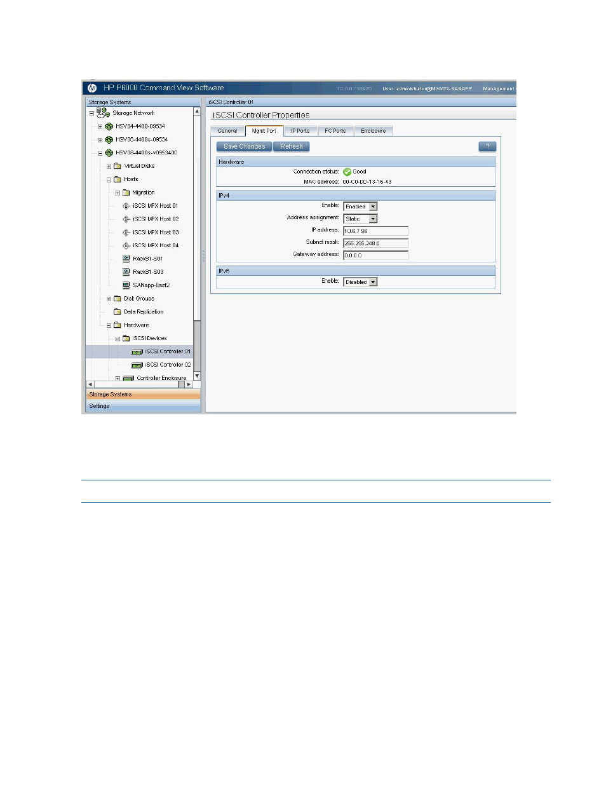Image resolution: width=606 pixels, height=807 pixels.
Task: Click the Hosts folder icon
Action: pos(118,179)
